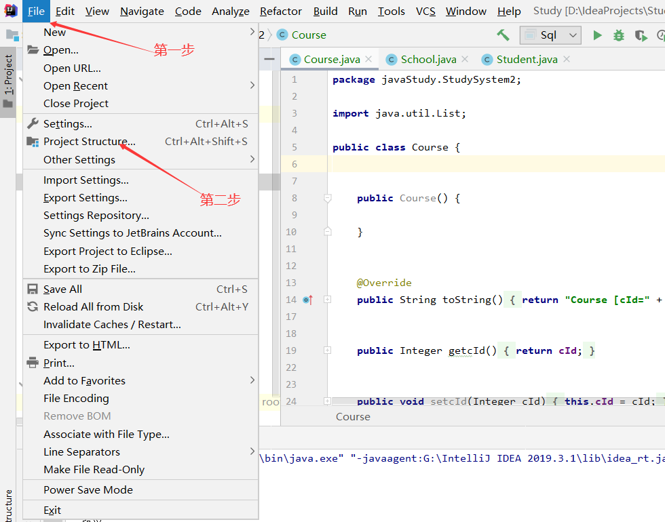665x522 pixels.
Task: Select Settings Repository... entry
Action: tap(140, 216)
